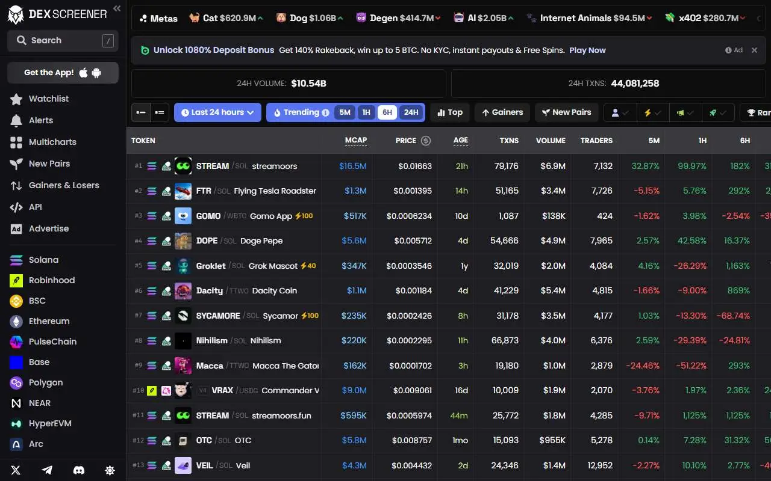Click the FTR token thumbnail image
The width and height of the screenshot is (771, 481).
(183, 191)
